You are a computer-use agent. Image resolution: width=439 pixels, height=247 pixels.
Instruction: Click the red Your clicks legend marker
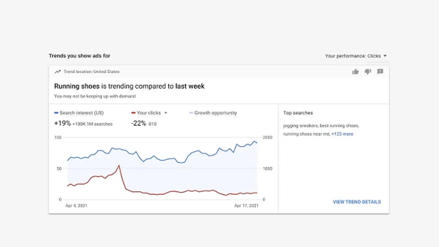point(133,113)
